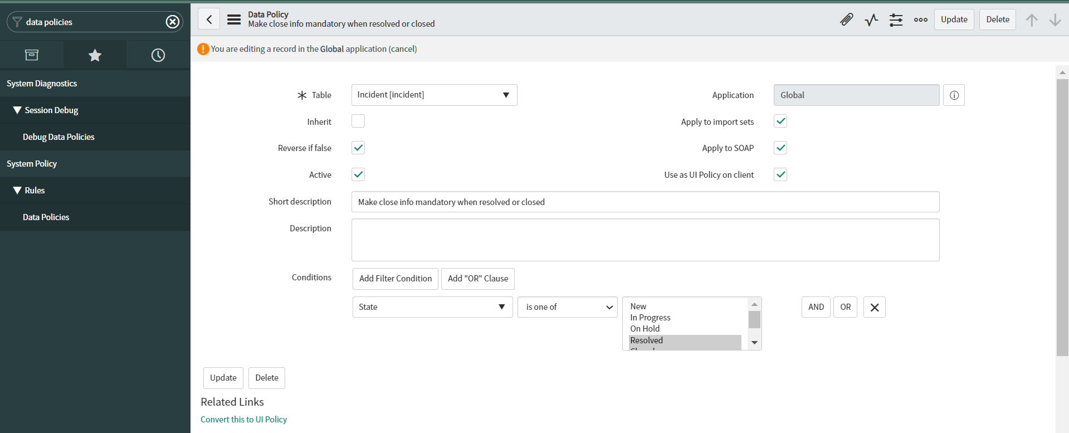The height and width of the screenshot is (433, 1069).
Task: Collapse the Rules section
Action: pyautogui.click(x=95, y=191)
